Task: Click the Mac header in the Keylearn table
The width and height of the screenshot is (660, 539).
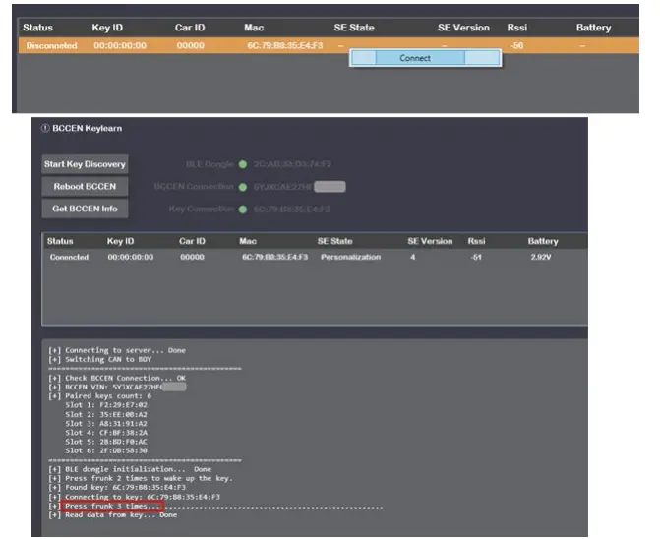Action: (x=248, y=242)
